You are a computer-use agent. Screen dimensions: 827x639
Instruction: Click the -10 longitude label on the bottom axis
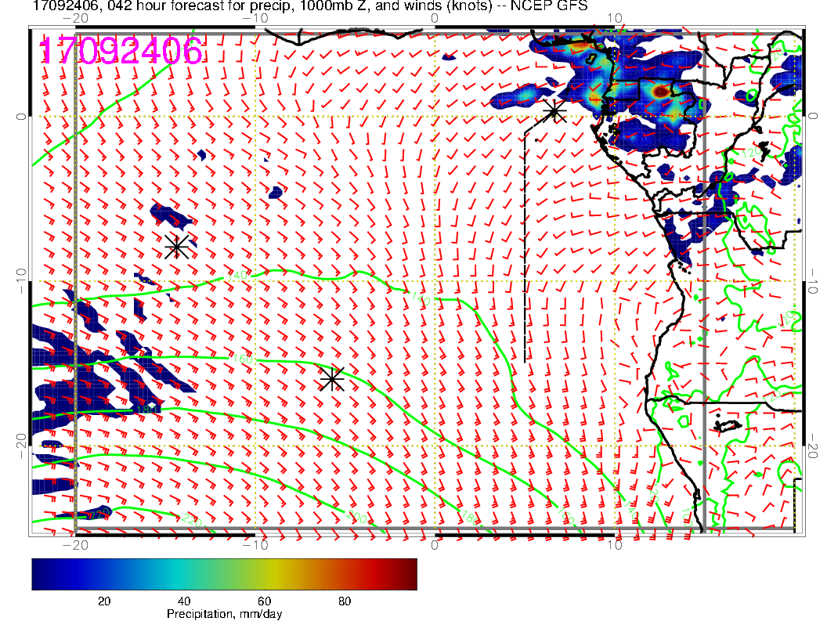point(255,544)
